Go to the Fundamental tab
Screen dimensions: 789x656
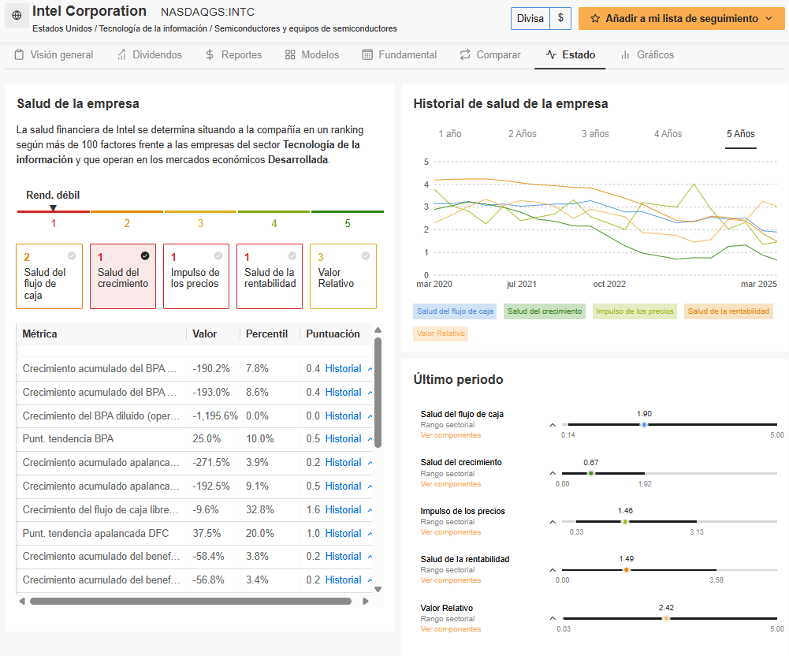click(x=400, y=54)
